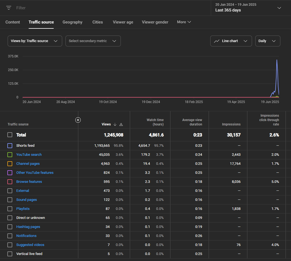
Task: Check the Notifications row checkbox
Action: click(10, 236)
